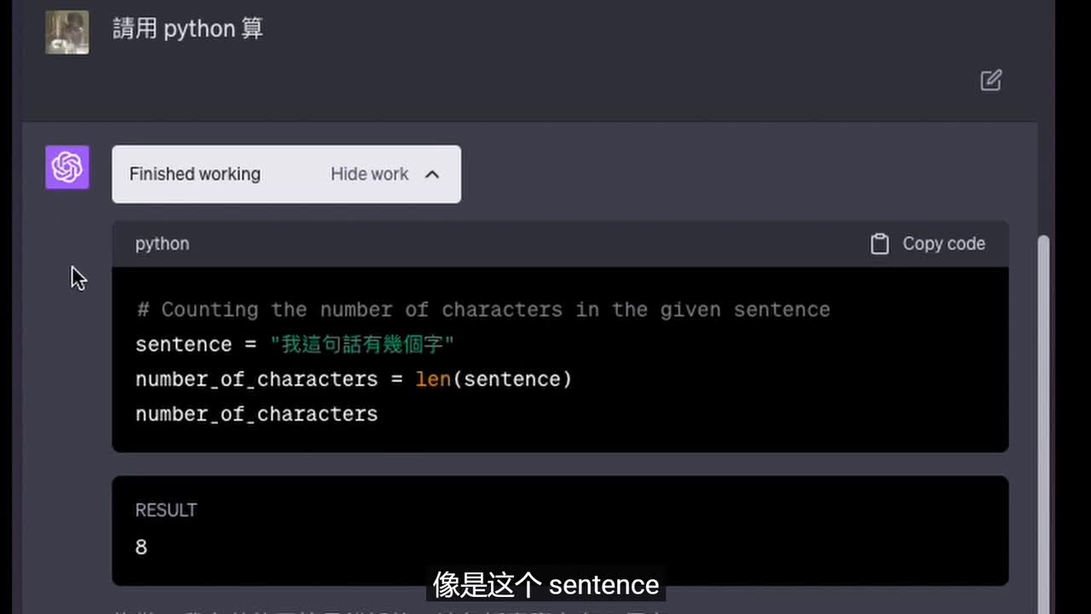Click the python language label
Screen dimensions: 1091x614
(162, 244)
